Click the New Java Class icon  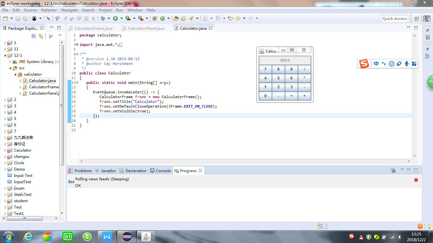(163, 18)
